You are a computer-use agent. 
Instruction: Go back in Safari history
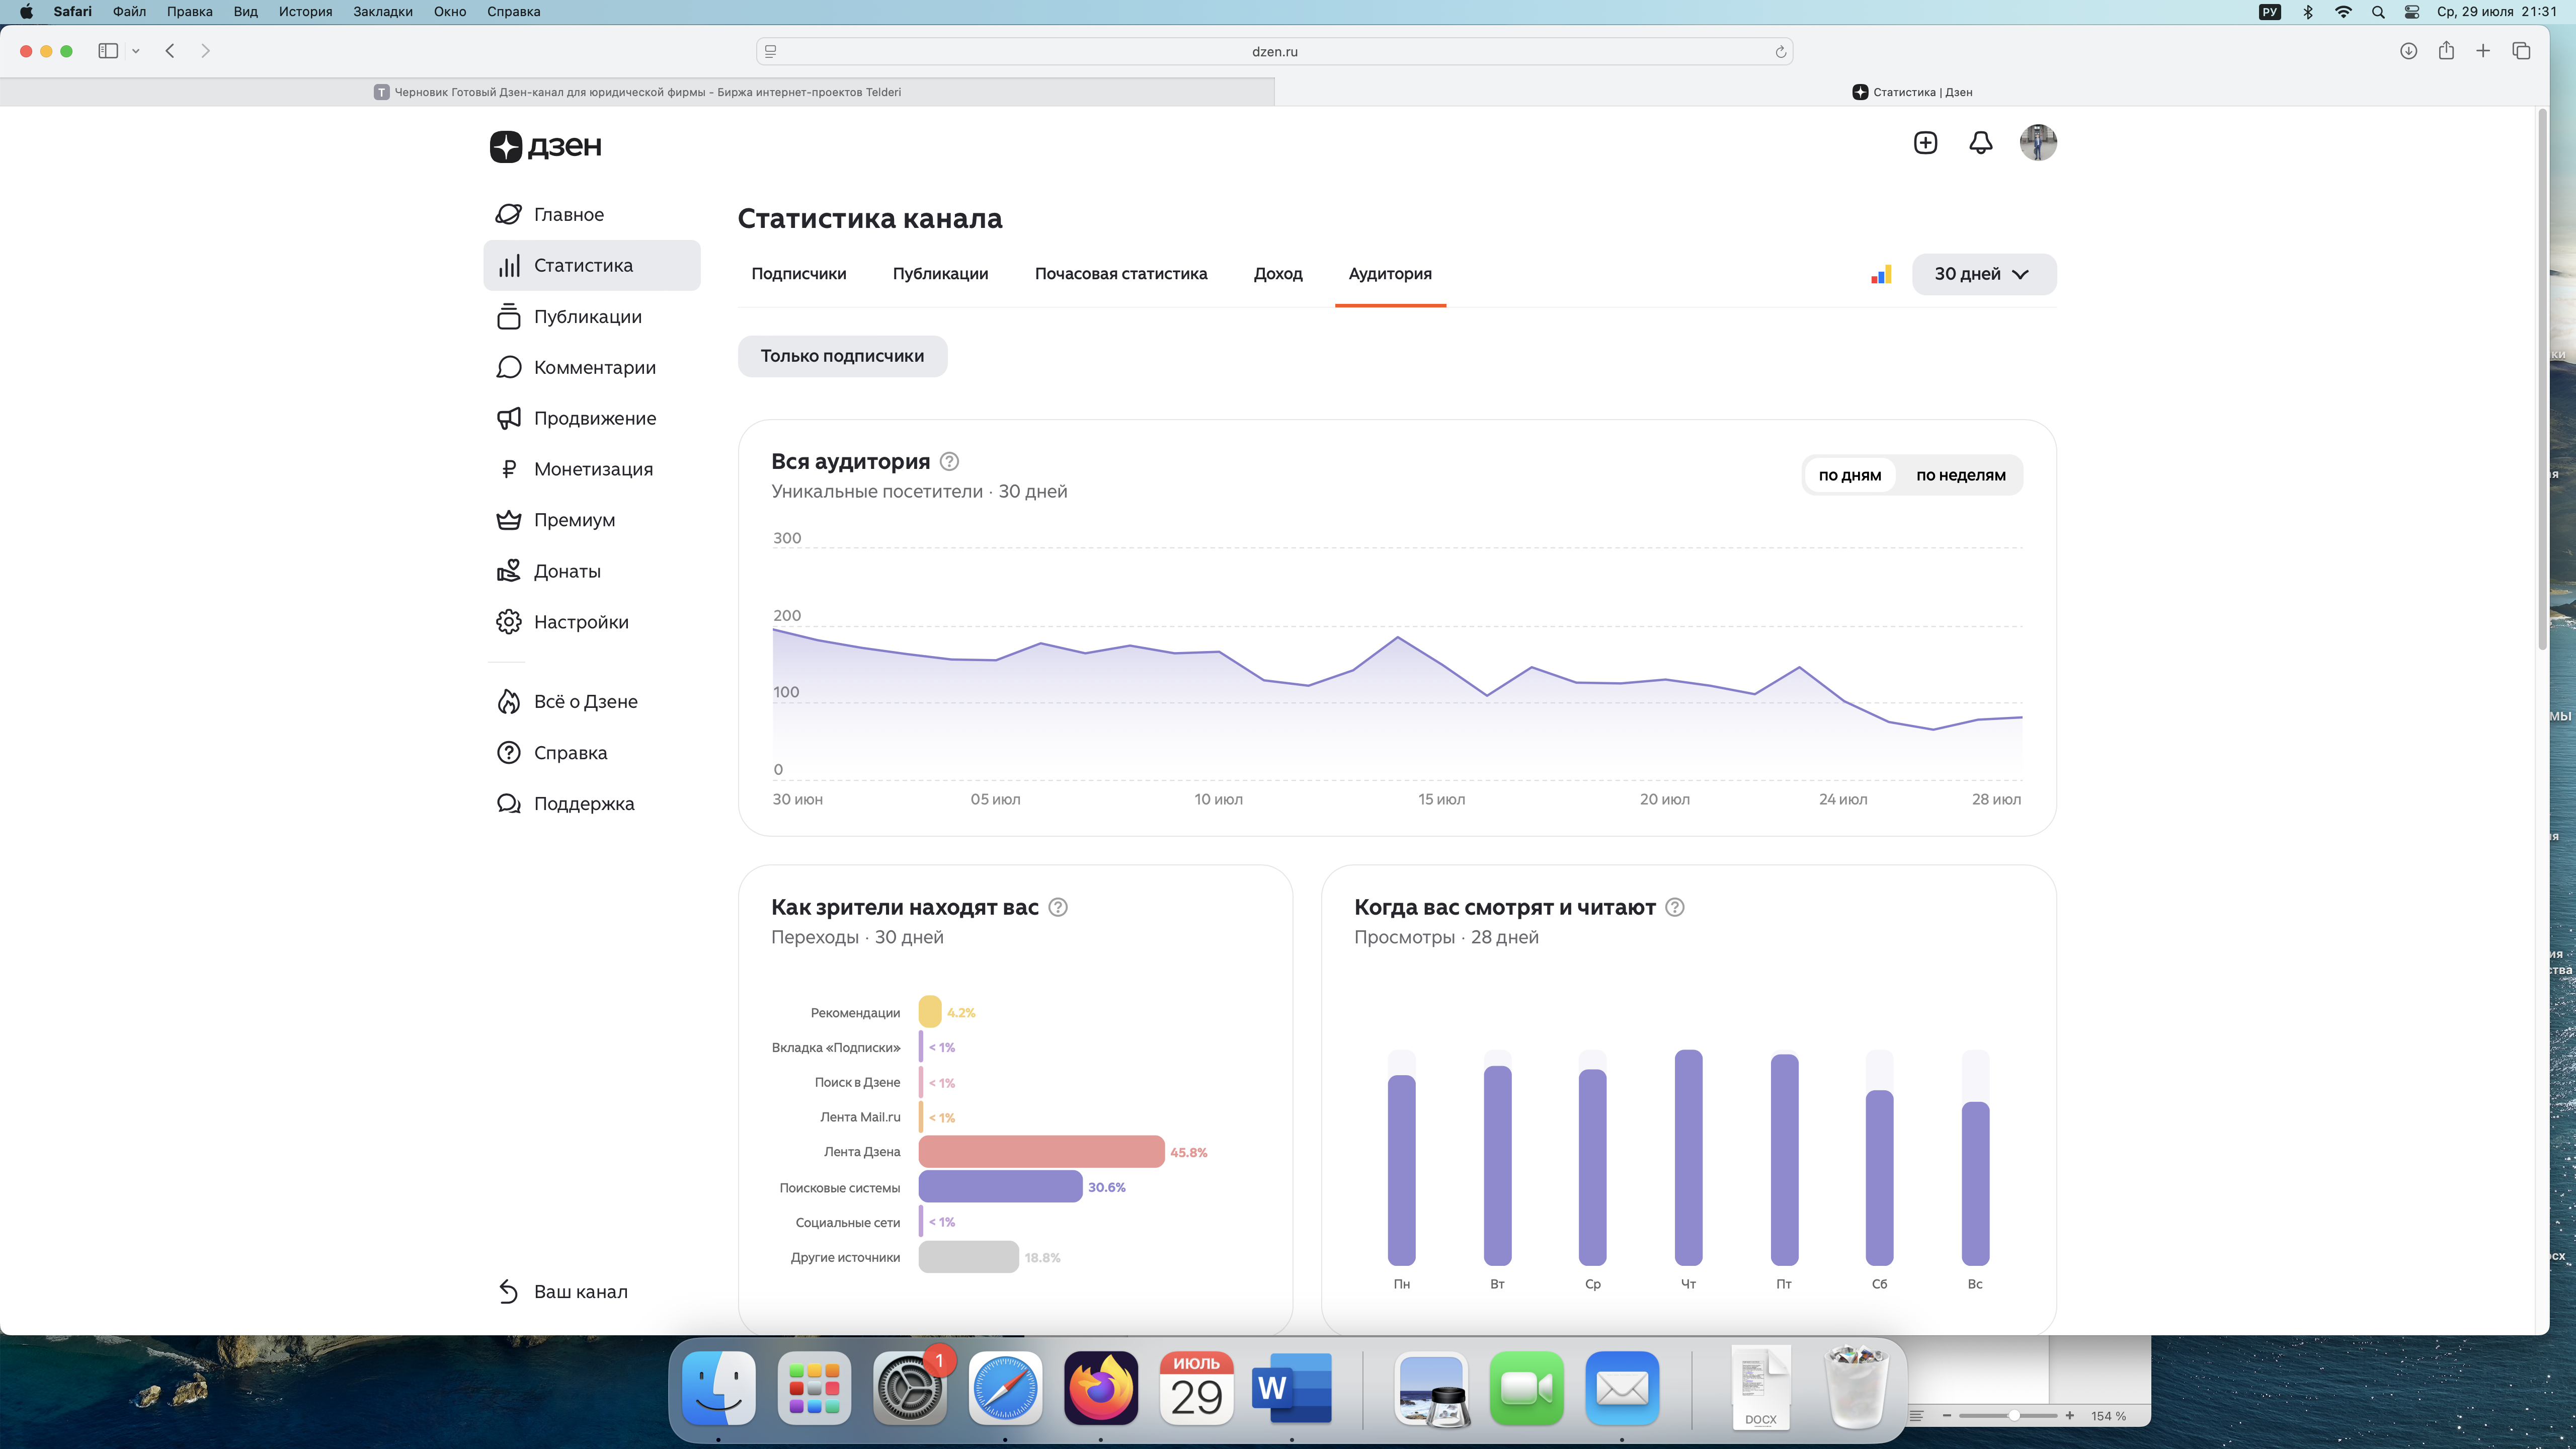pos(170,51)
